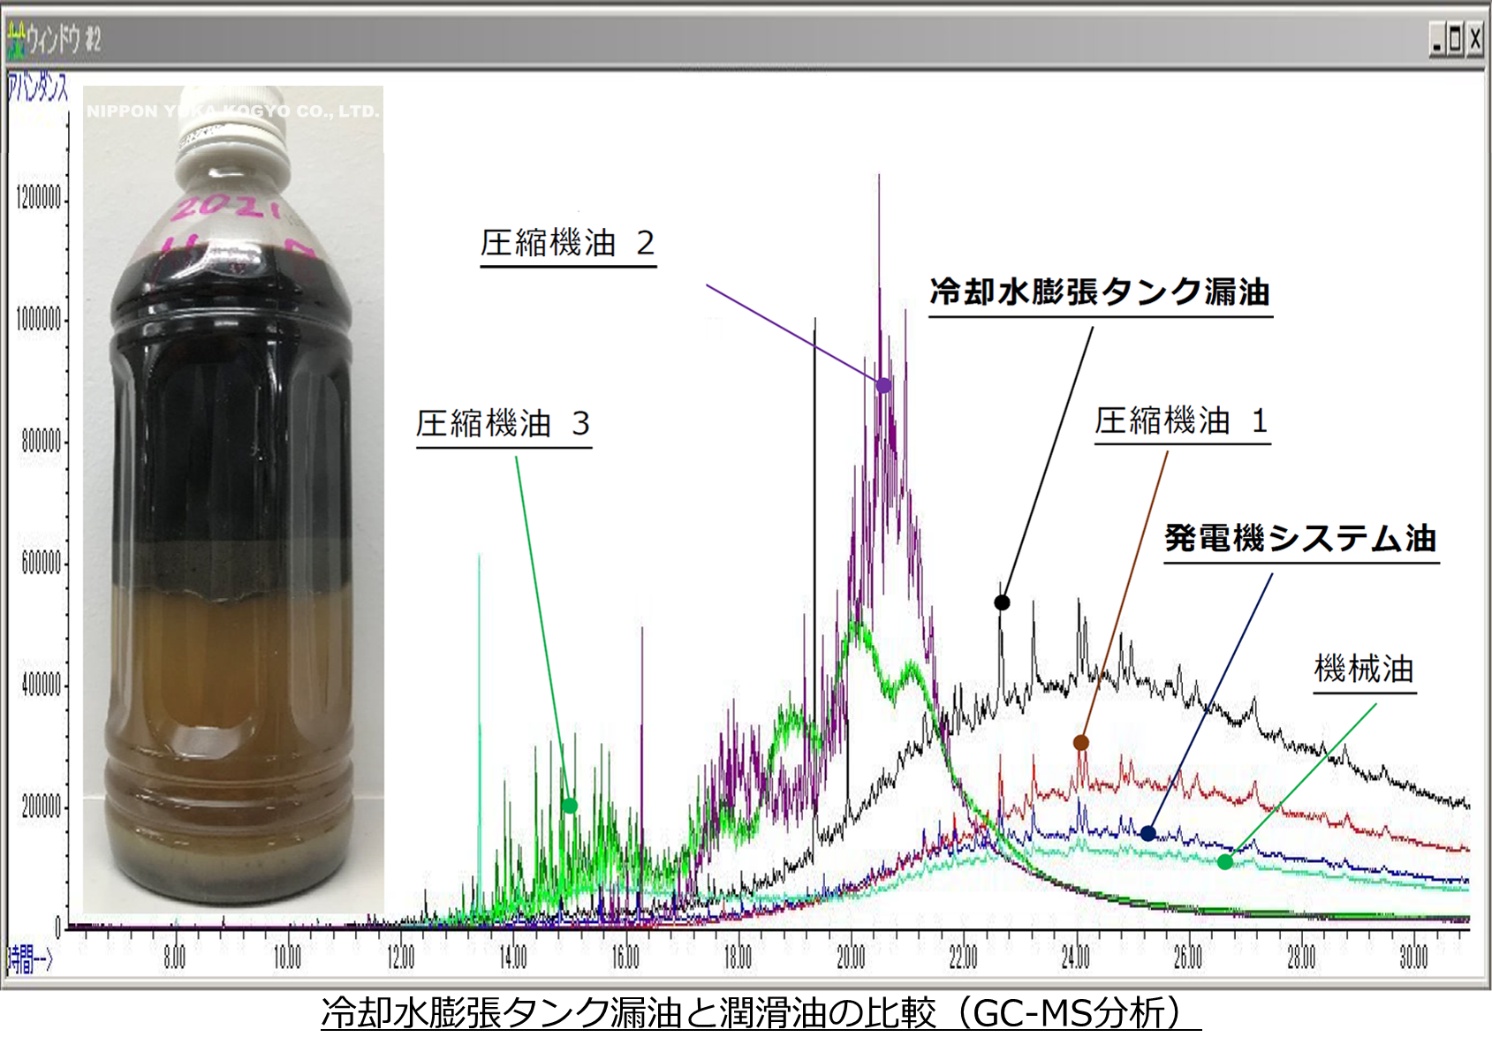Image resolution: width=1492 pixels, height=1060 pixels.
Task: Click the brown marker dot for 圧縮機油 1
Action: [1080, 743]
